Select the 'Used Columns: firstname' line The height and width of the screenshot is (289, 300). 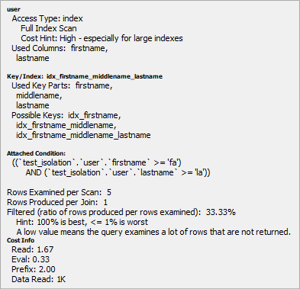[x=60, y=48]
